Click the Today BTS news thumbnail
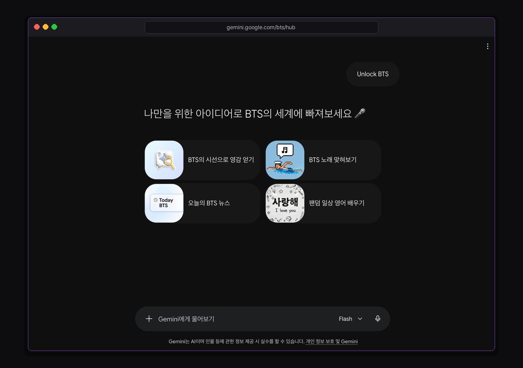This screenshot has width=523, height=368. (x=164, y=203)
